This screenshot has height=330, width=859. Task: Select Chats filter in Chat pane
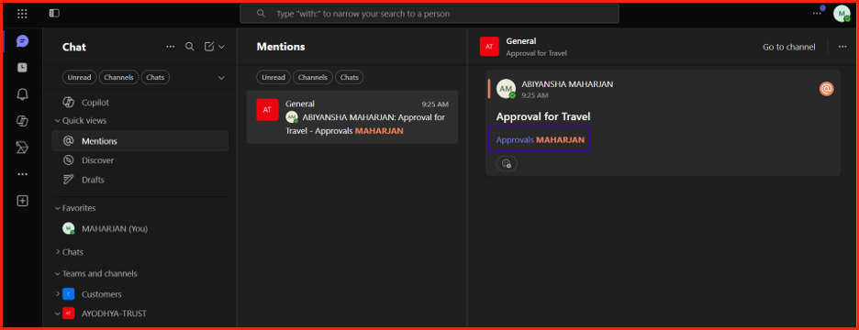point(156,78)
